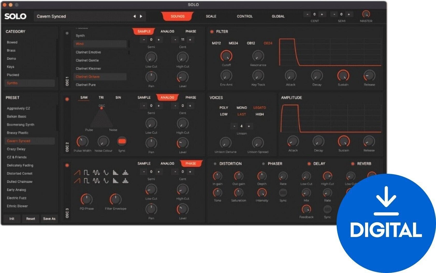Switch OSC 1 to ANALOG mode
436x273 pixels.
pyautogui.click(x=167, y=31)
